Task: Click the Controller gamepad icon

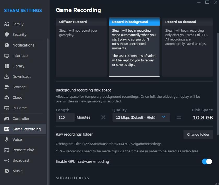Action: pyautogui.click(x=7, y=119)
